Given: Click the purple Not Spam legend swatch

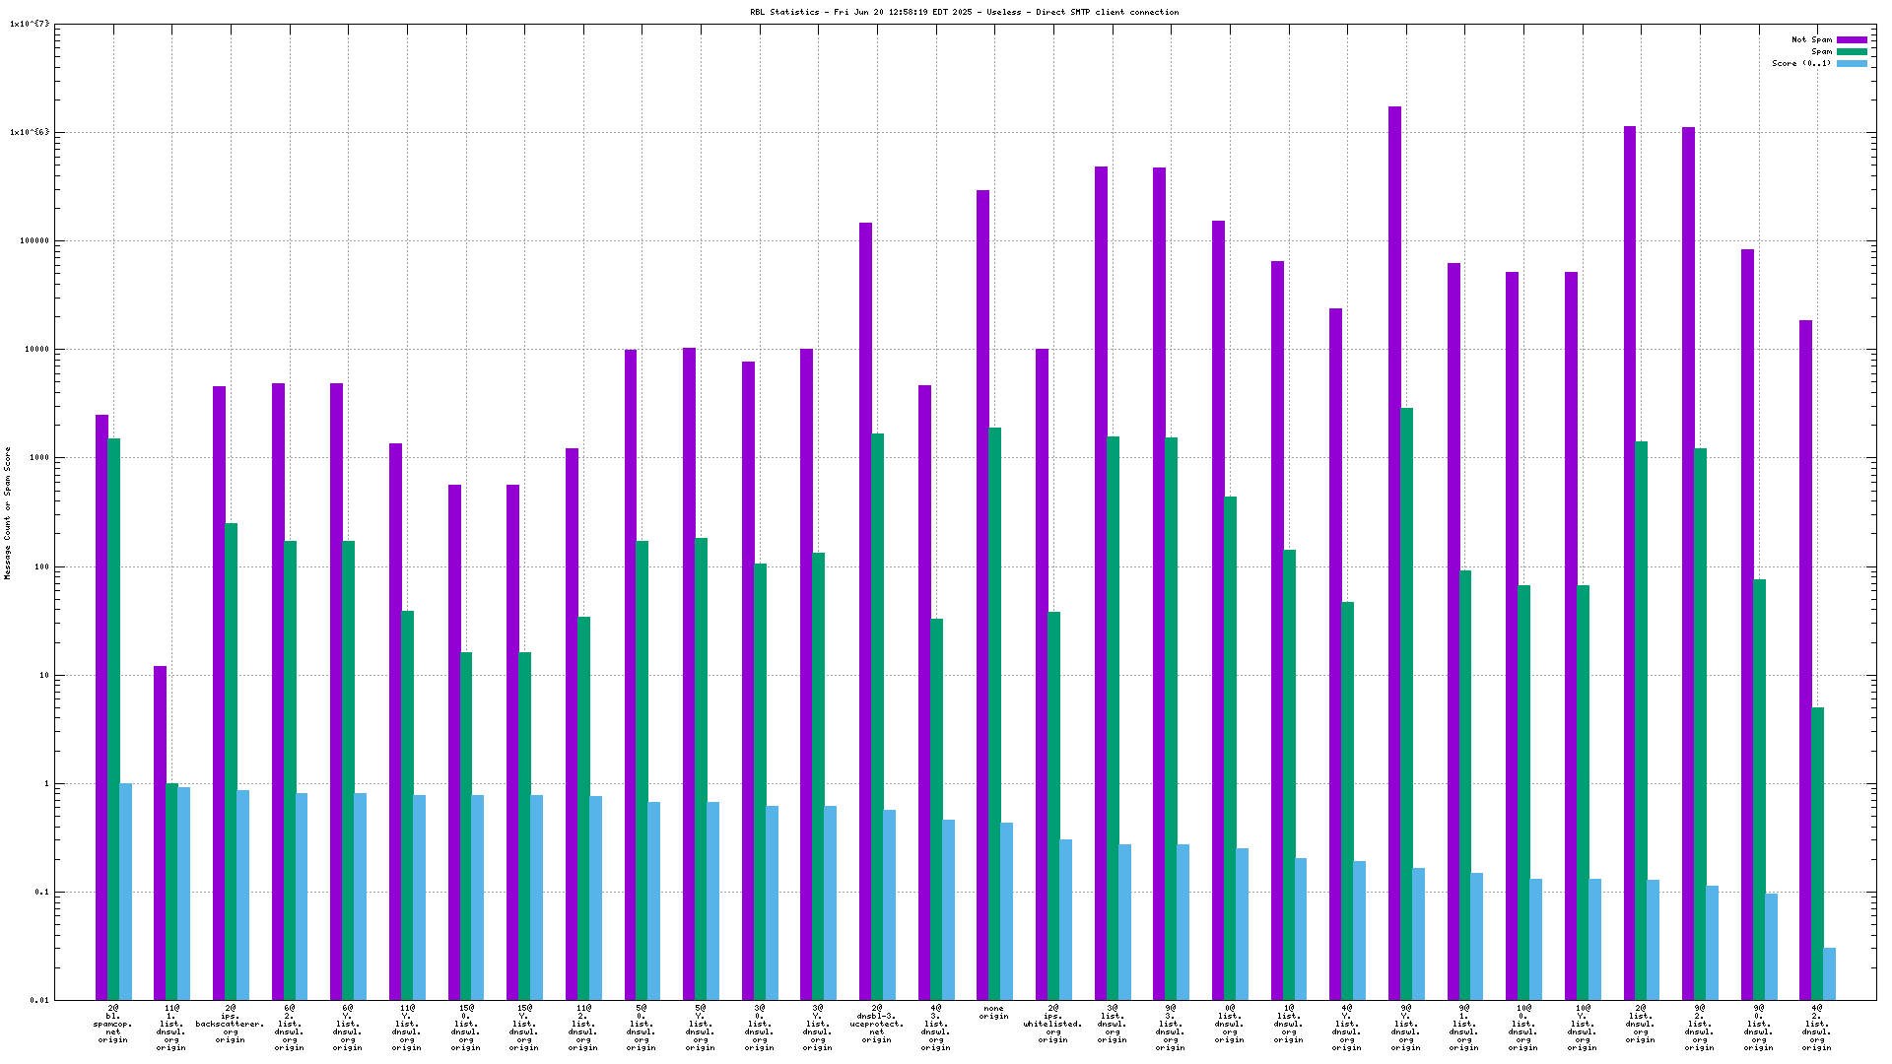Looking at the screenshot, I should 1852,40.
